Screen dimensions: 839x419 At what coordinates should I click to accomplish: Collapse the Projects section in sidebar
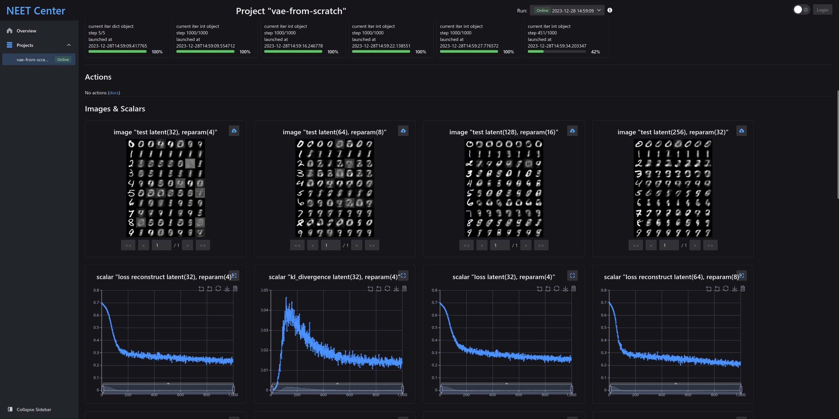coord(69,45)
